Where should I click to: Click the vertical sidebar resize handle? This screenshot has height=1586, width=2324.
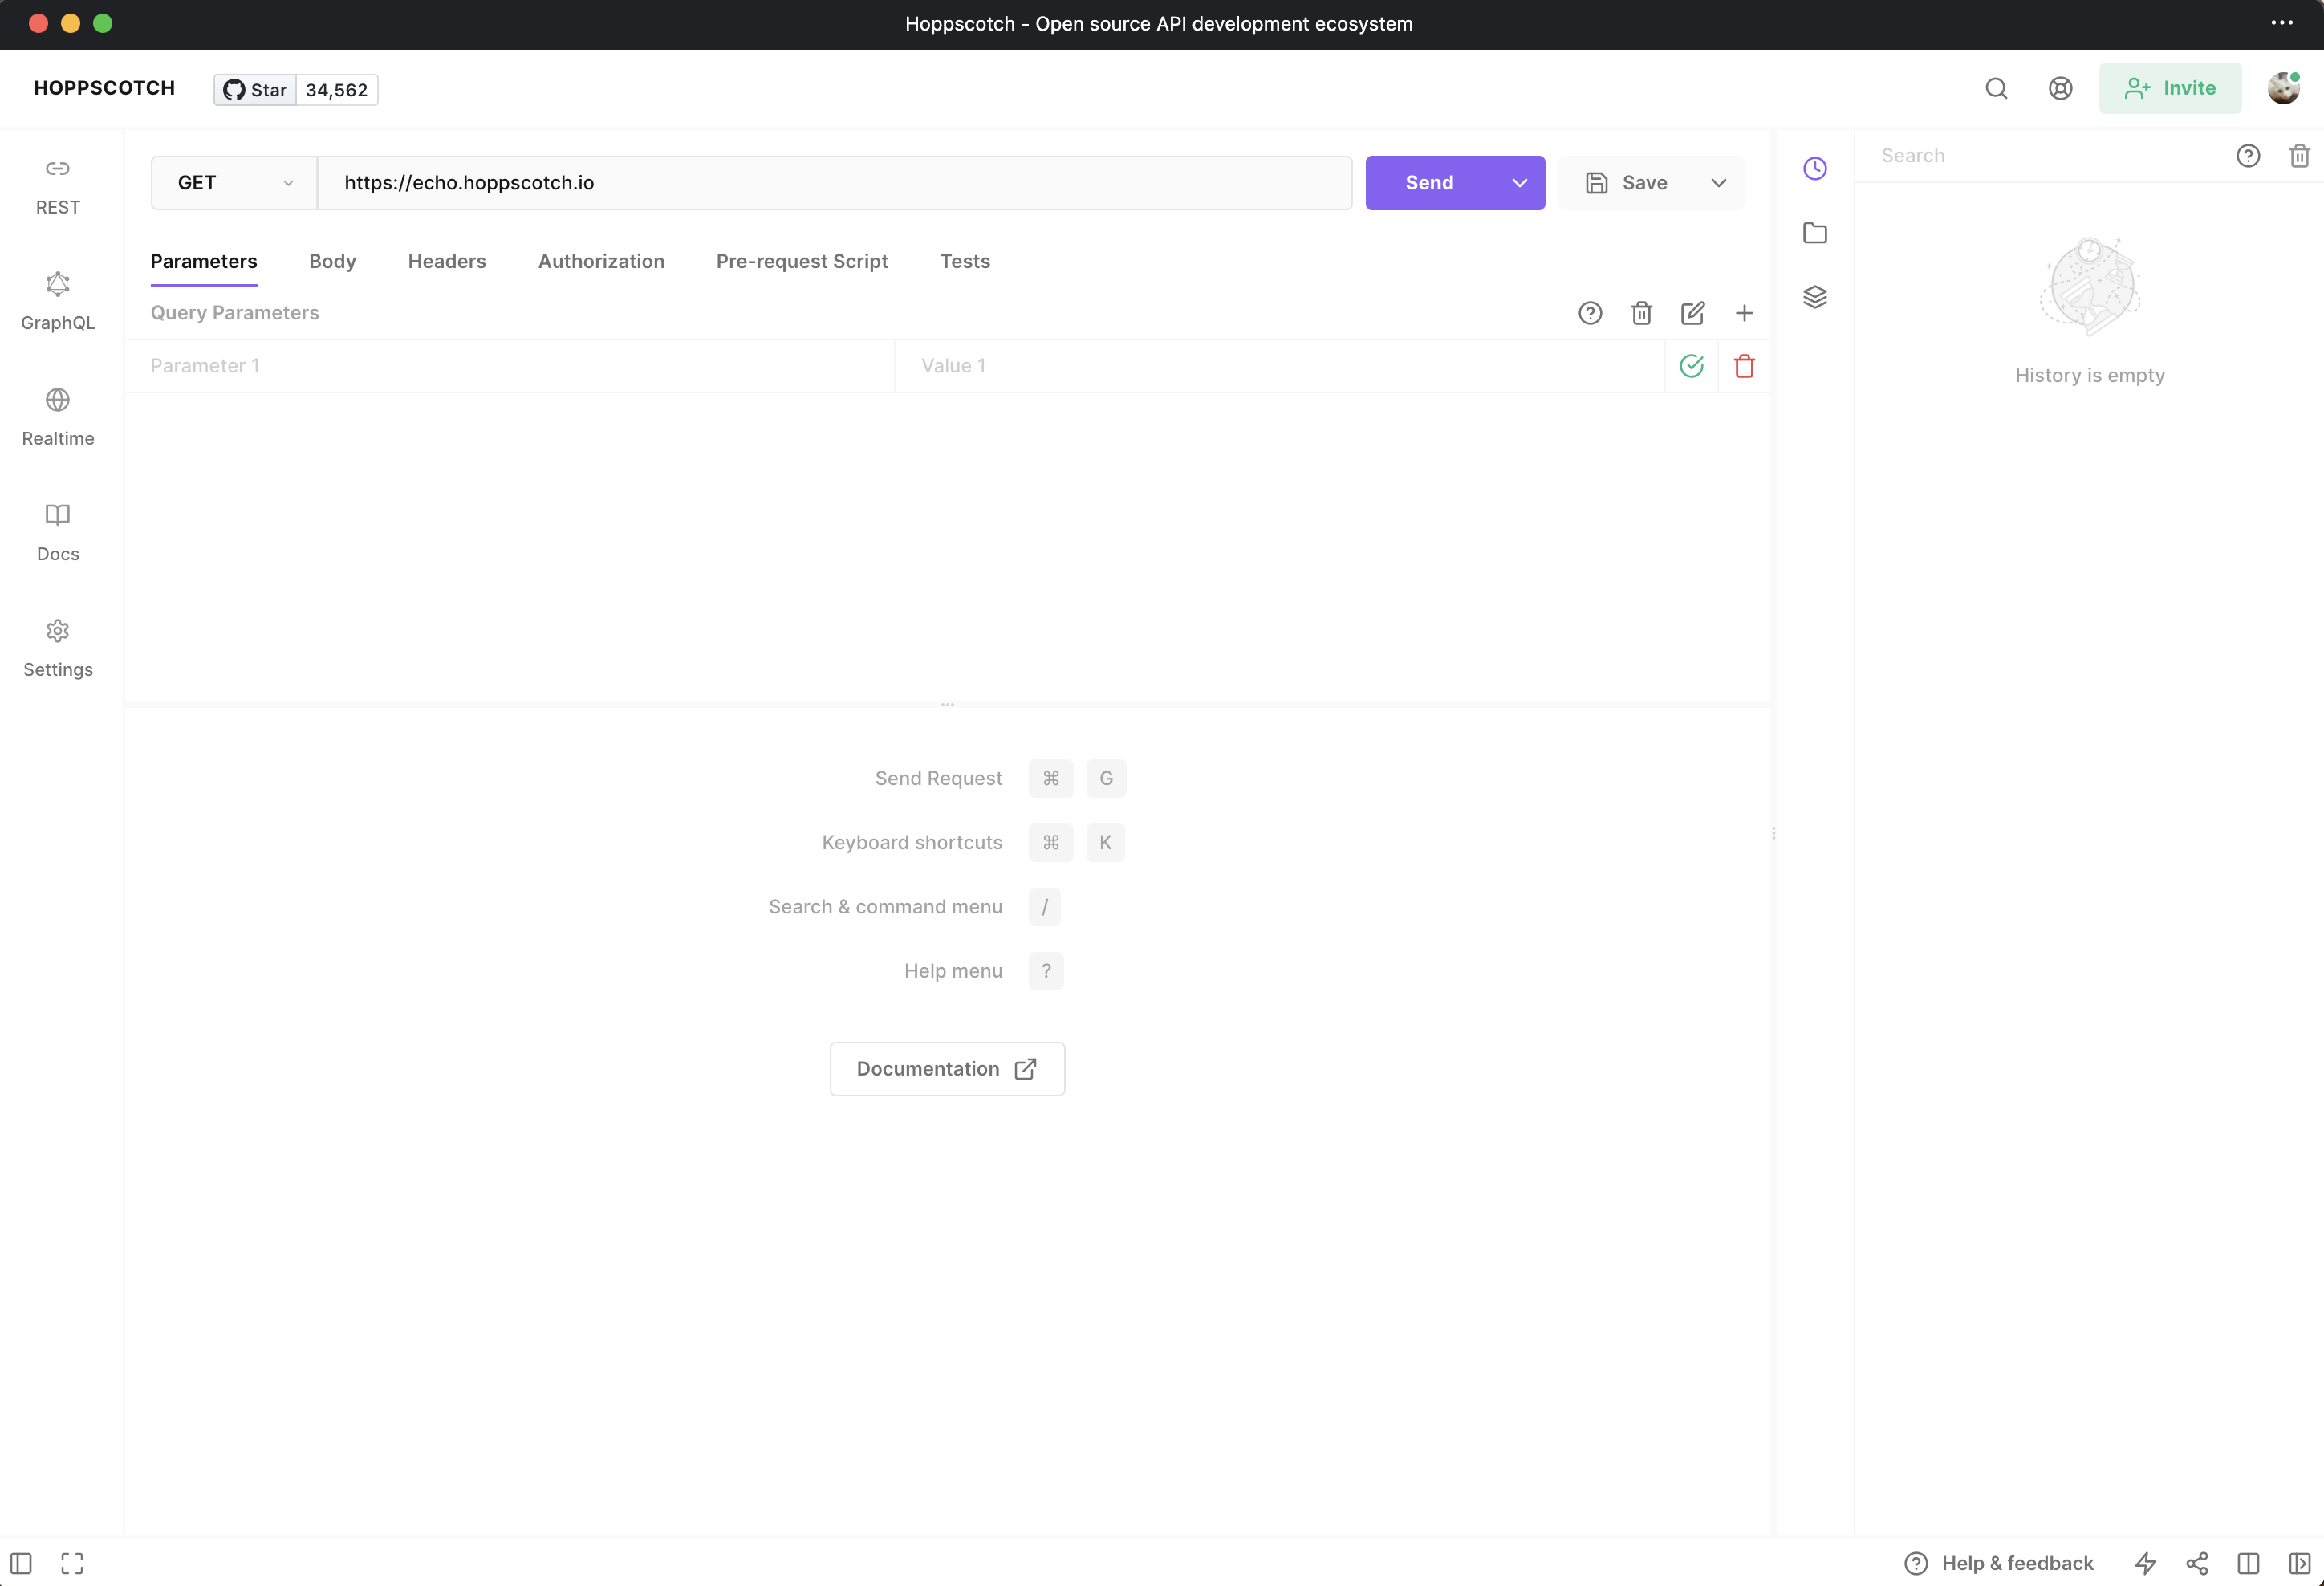coord(1773,833)
